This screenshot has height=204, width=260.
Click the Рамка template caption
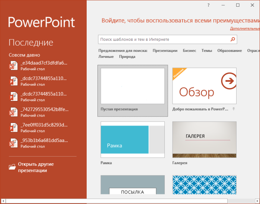(x=106, y=163)
